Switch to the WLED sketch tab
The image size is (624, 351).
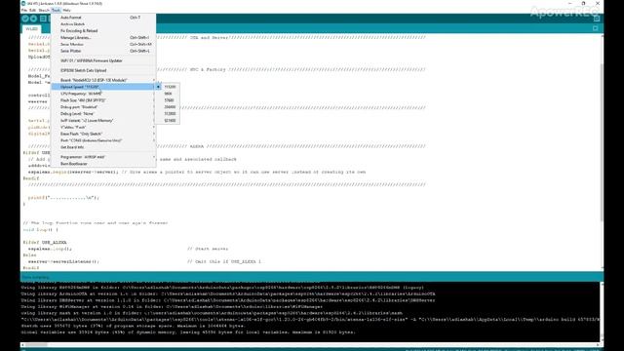[31, 29]
